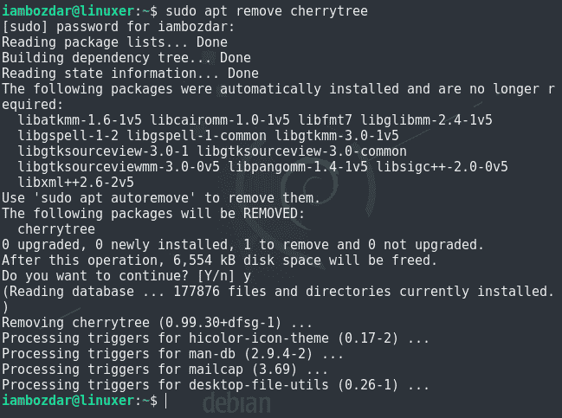Click the libatkmm-1.6-1v5 package name

[x=80, y=120]
